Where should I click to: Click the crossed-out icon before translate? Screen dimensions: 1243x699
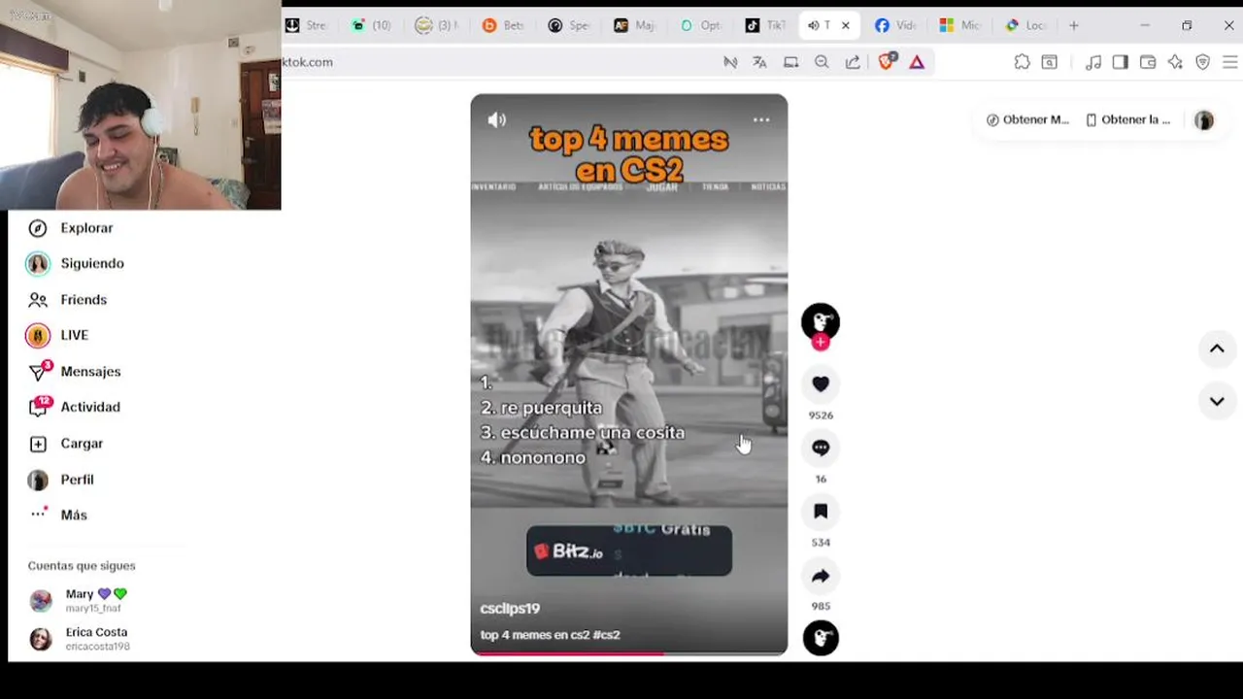(730, 62)
